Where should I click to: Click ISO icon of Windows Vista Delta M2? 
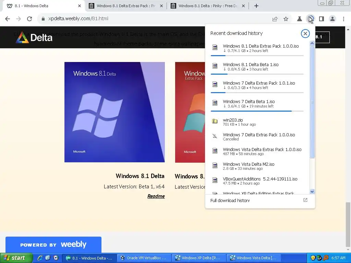click(215, 165)
